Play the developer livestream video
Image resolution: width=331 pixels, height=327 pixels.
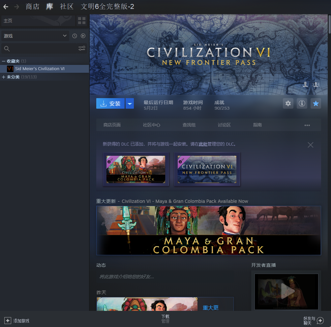coord(286,291)
